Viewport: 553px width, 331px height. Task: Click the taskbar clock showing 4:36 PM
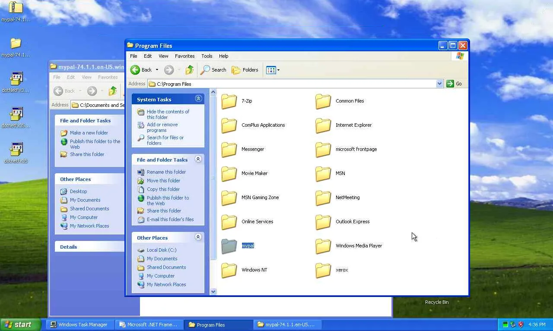[x=537, y=325]
